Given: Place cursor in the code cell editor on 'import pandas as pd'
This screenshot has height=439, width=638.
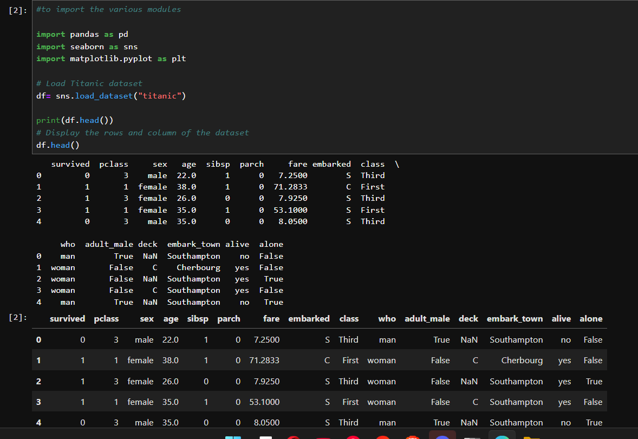Looking at the screenshot, I should tap(82, 34).
